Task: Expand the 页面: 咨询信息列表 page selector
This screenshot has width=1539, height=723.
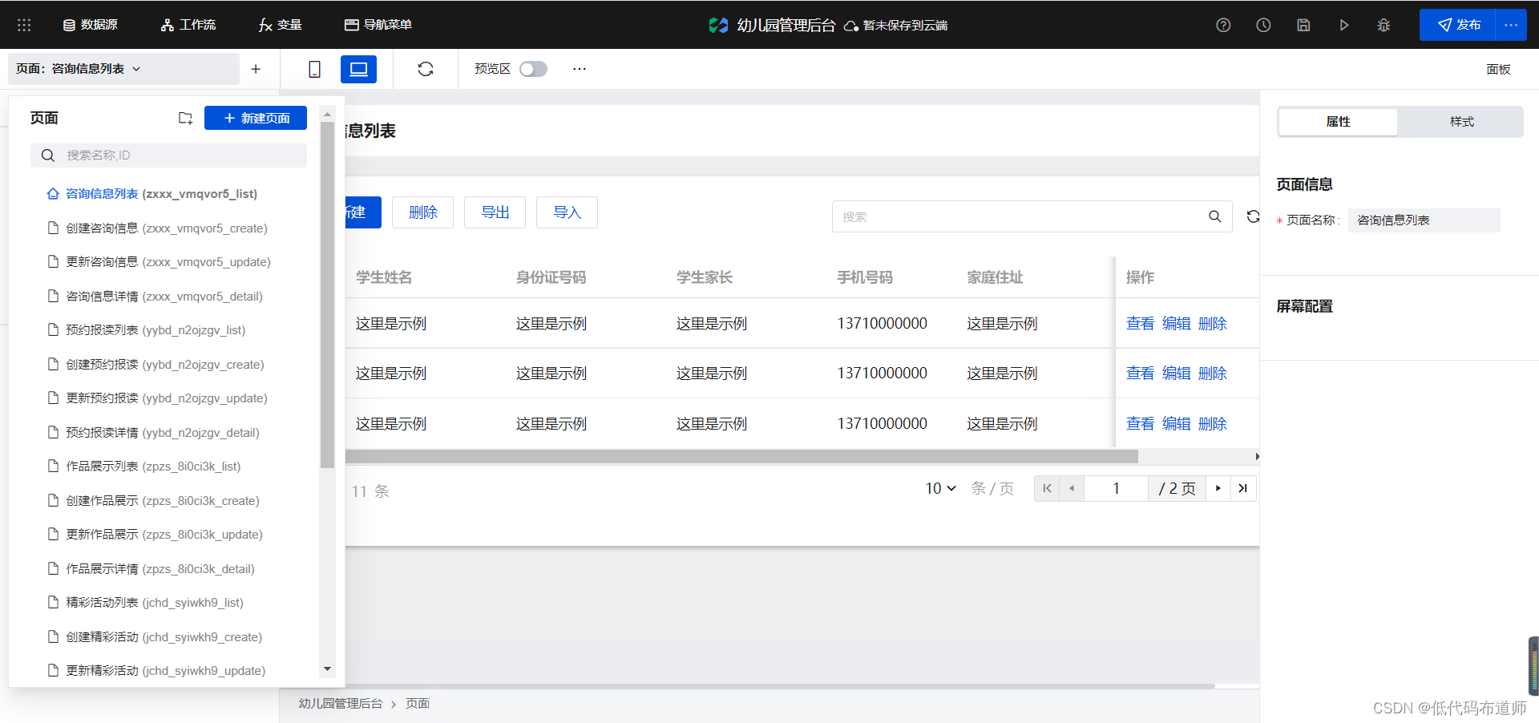Action: click(x=123, y=69)
